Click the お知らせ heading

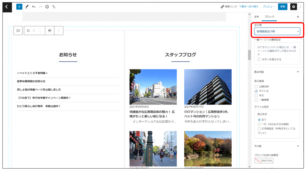coord(68,55)
